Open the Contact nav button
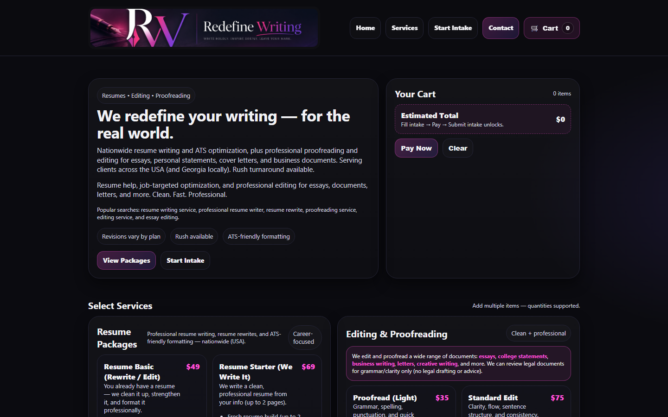The width and height of the screenshot is (668, 417). [501, 28]
